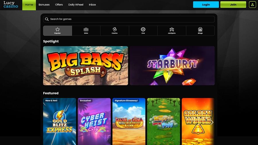Open the Gold Blitz Express game
This screenshot has width=258, height=145.
(60, 122)
